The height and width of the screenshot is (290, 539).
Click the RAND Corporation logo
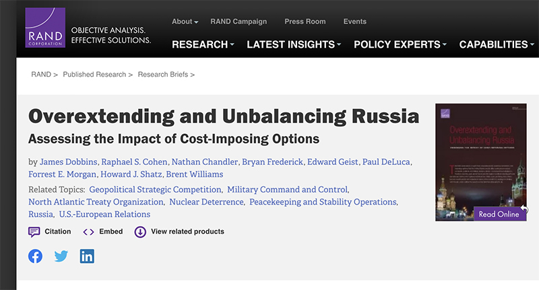tap(44, 27)
